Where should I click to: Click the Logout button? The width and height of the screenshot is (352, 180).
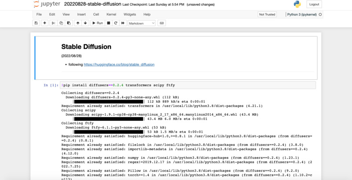[x=314, y=4]
